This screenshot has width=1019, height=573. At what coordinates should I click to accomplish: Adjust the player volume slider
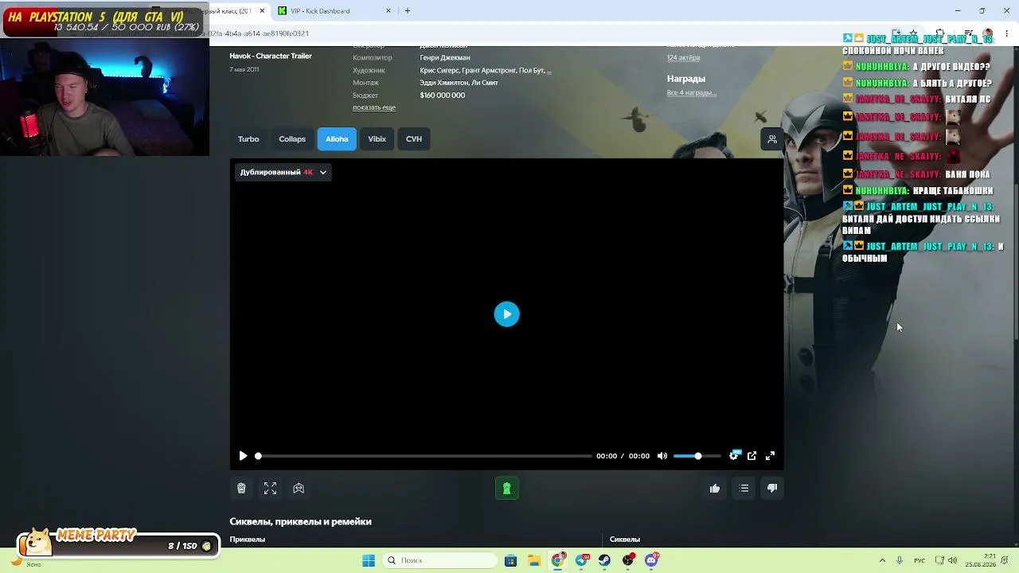coord(697,456)
